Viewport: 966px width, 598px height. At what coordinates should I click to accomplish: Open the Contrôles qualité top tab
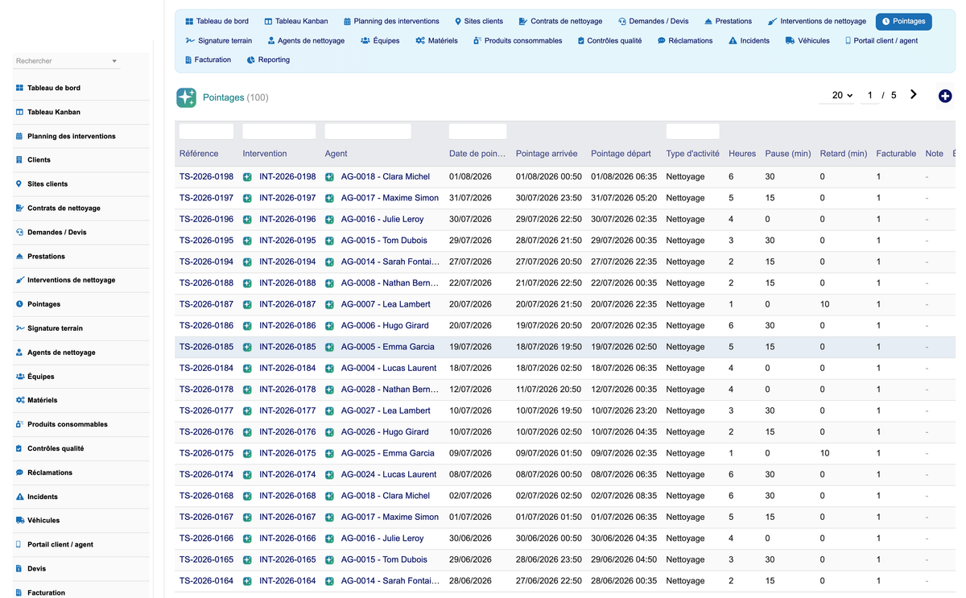[x=610, y=40]
